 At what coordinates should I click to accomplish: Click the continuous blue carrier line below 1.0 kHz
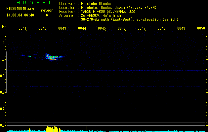coord(106,71)
